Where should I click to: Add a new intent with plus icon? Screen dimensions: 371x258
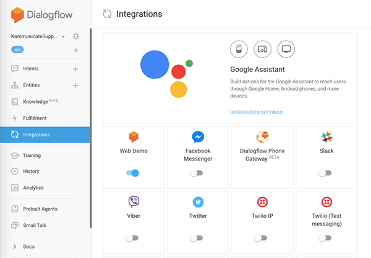[x=75, y=69]
